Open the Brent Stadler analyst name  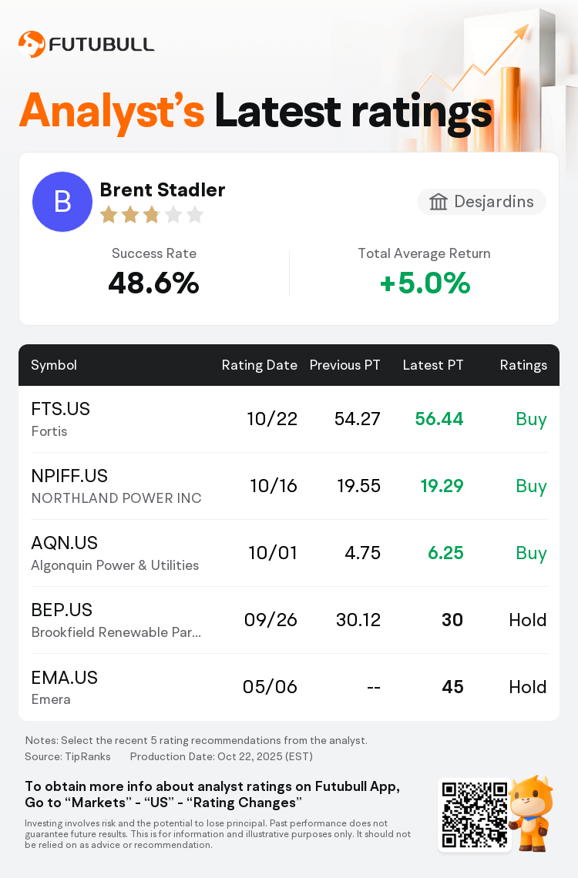pos(163,189)
